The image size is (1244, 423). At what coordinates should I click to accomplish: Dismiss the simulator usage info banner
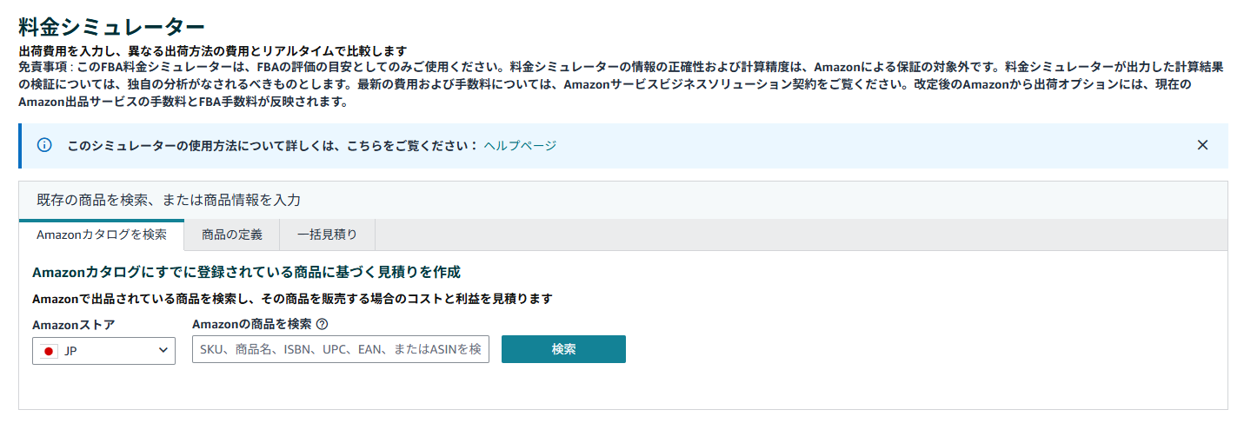(1202, 145)
